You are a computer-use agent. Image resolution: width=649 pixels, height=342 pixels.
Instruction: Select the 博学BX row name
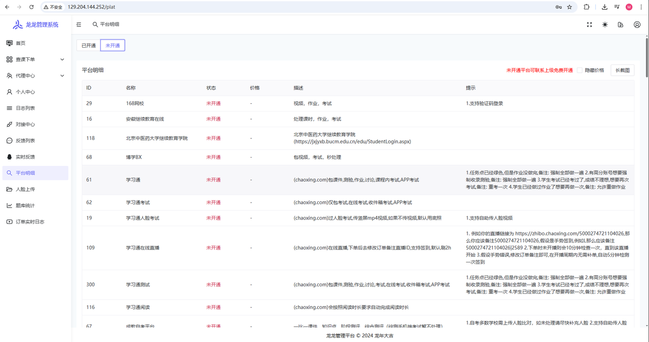134,157
